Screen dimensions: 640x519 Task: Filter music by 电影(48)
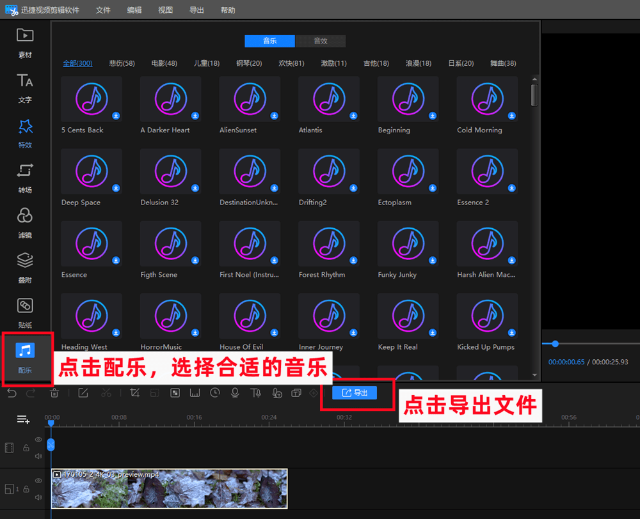[164, 63]
